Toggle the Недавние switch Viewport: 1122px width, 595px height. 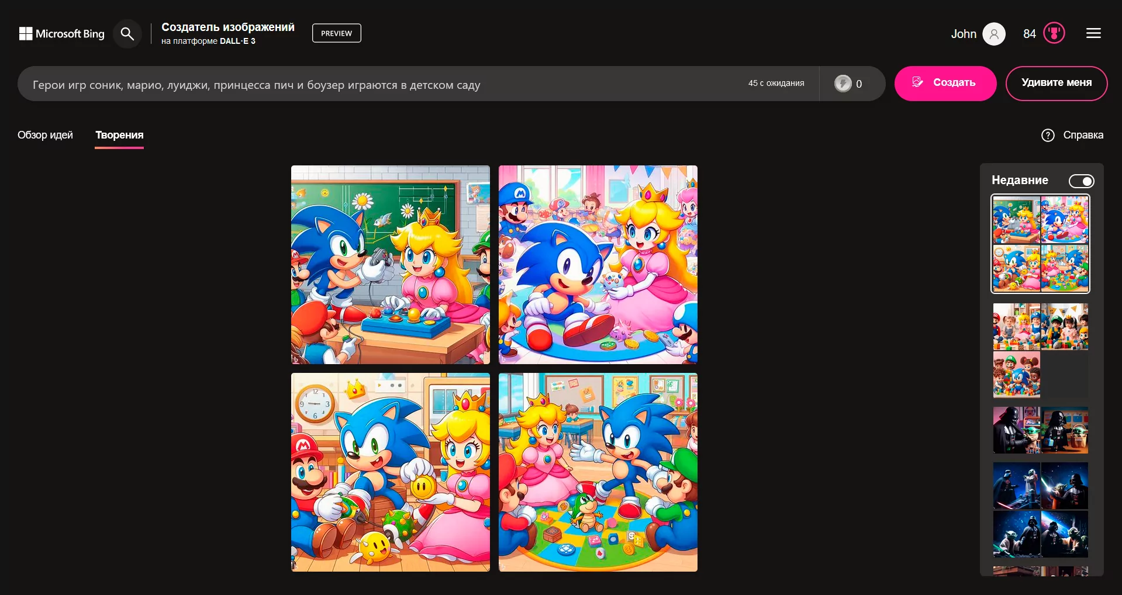pos(1082,181)
